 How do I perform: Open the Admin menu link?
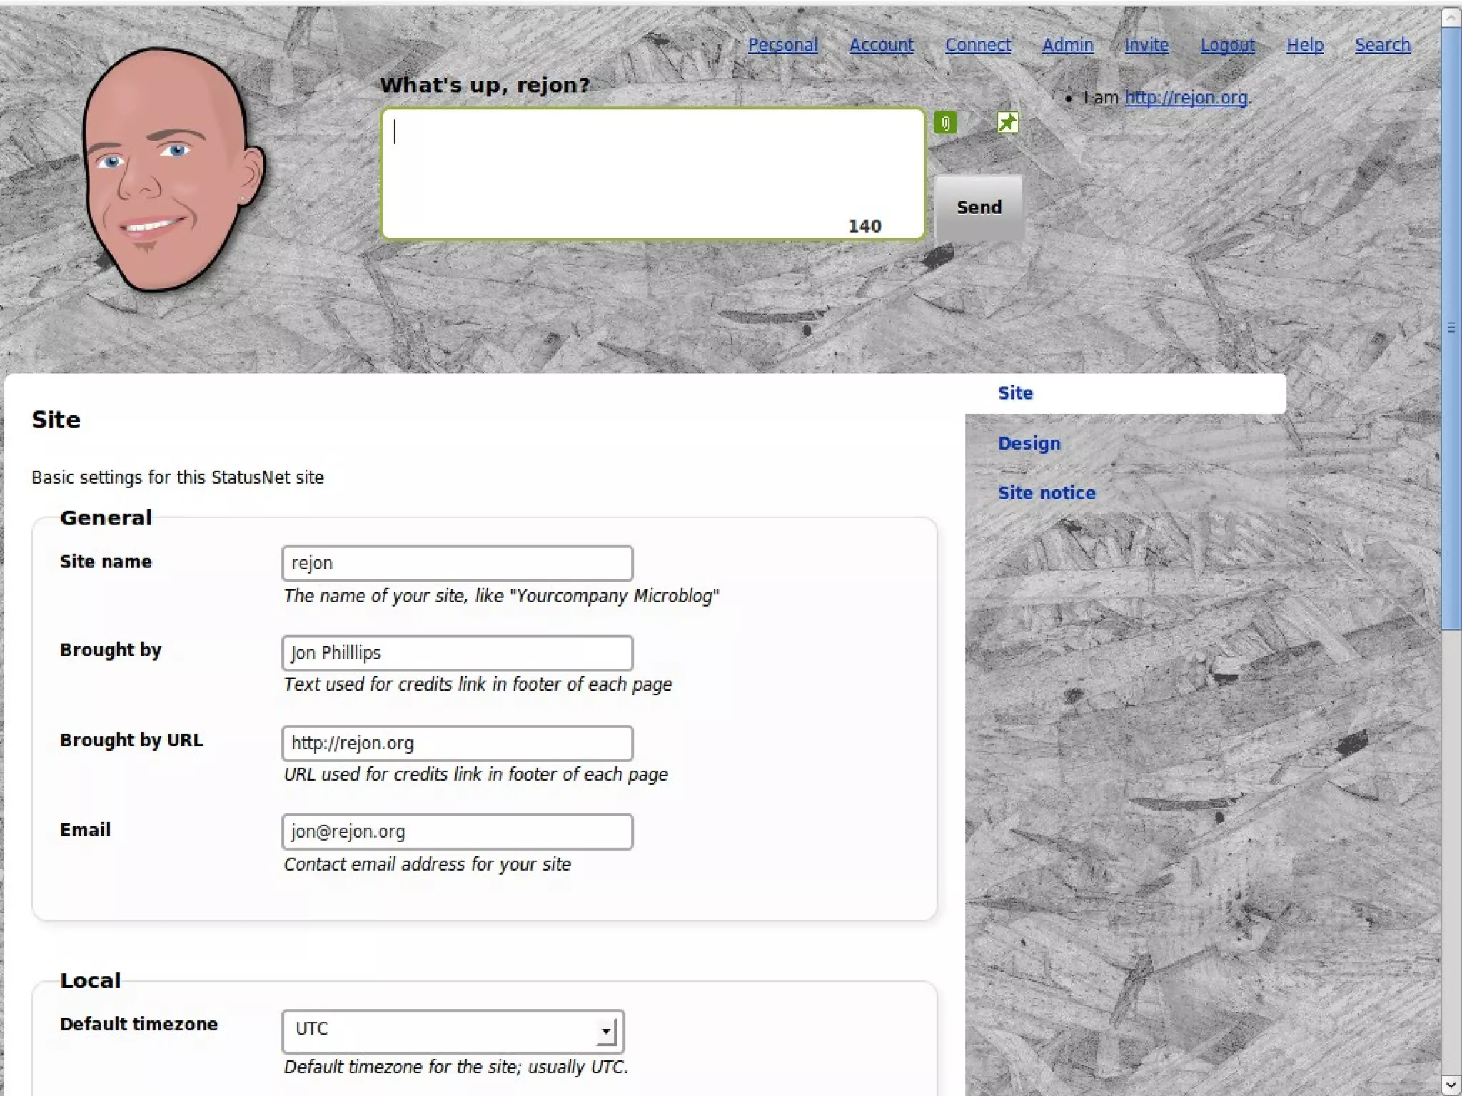click(1067, 45)
